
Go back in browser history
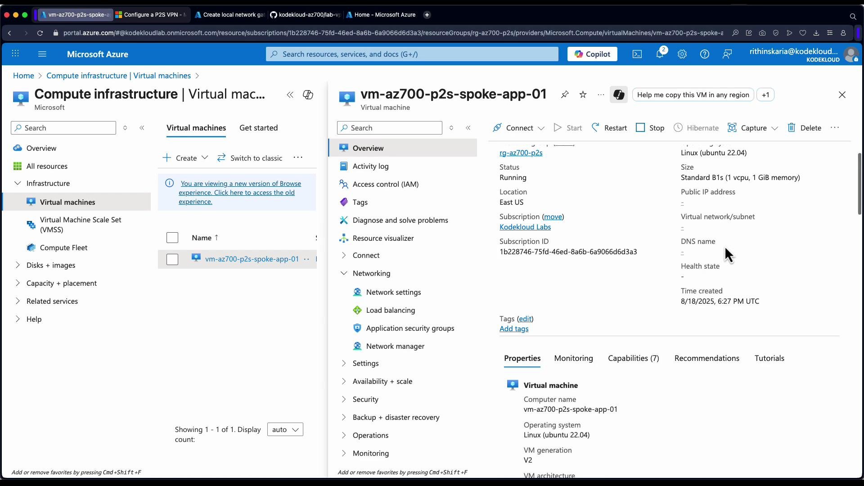[9, 33]
